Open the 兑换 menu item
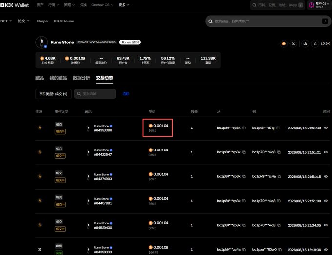The width and height of the screenshot is (332, 255). (x=83, y=5)
